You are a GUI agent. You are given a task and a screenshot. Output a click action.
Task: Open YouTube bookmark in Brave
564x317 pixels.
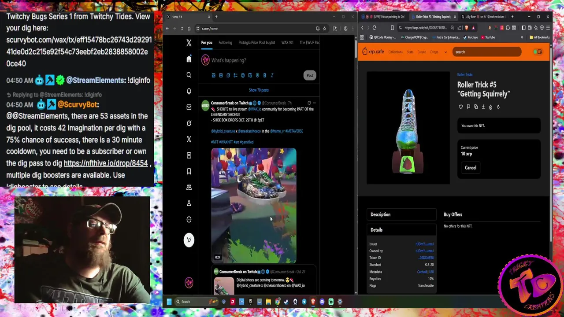tap(487, 37)
